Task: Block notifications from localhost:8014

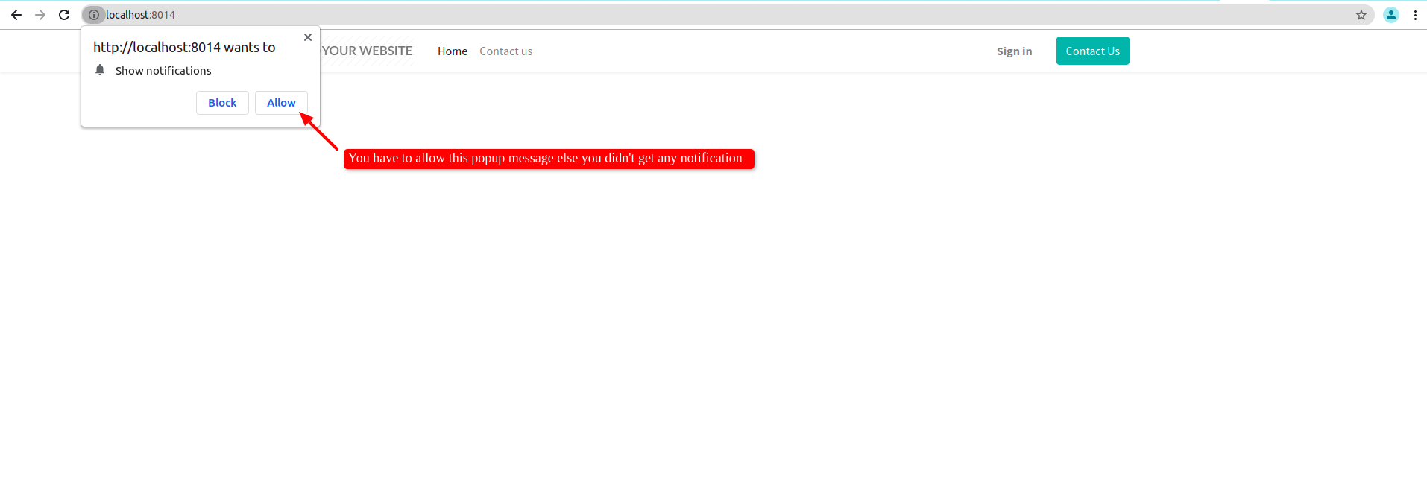Action: [x=222, y=103]
